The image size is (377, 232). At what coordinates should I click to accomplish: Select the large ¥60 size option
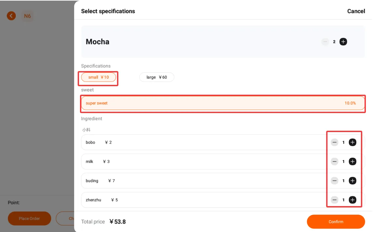(x=156, y=77)
